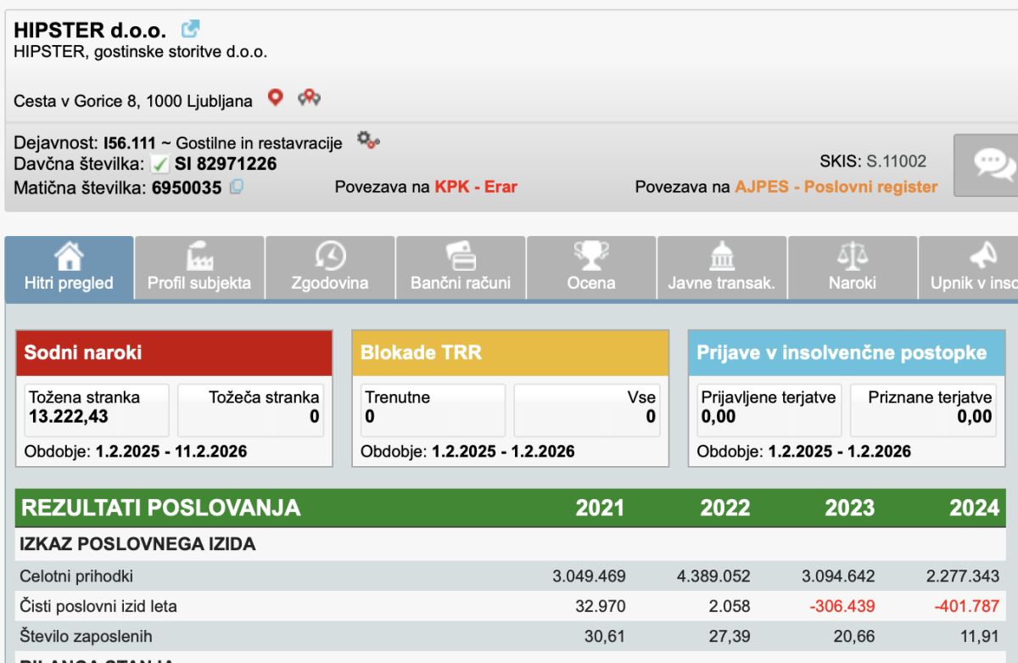Select the Bančni računi tab

(461, 268)
